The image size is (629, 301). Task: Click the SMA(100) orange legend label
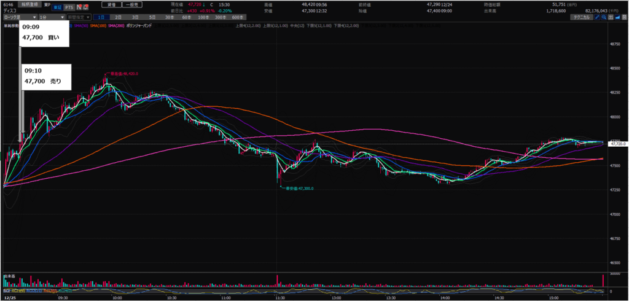(x=98, y=25)
